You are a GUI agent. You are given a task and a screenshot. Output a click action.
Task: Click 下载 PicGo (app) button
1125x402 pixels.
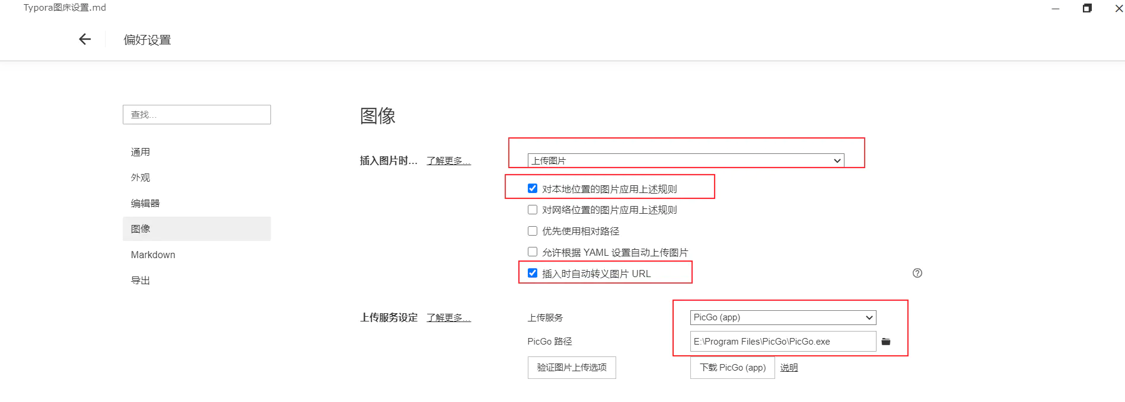[x=732, y=368]
